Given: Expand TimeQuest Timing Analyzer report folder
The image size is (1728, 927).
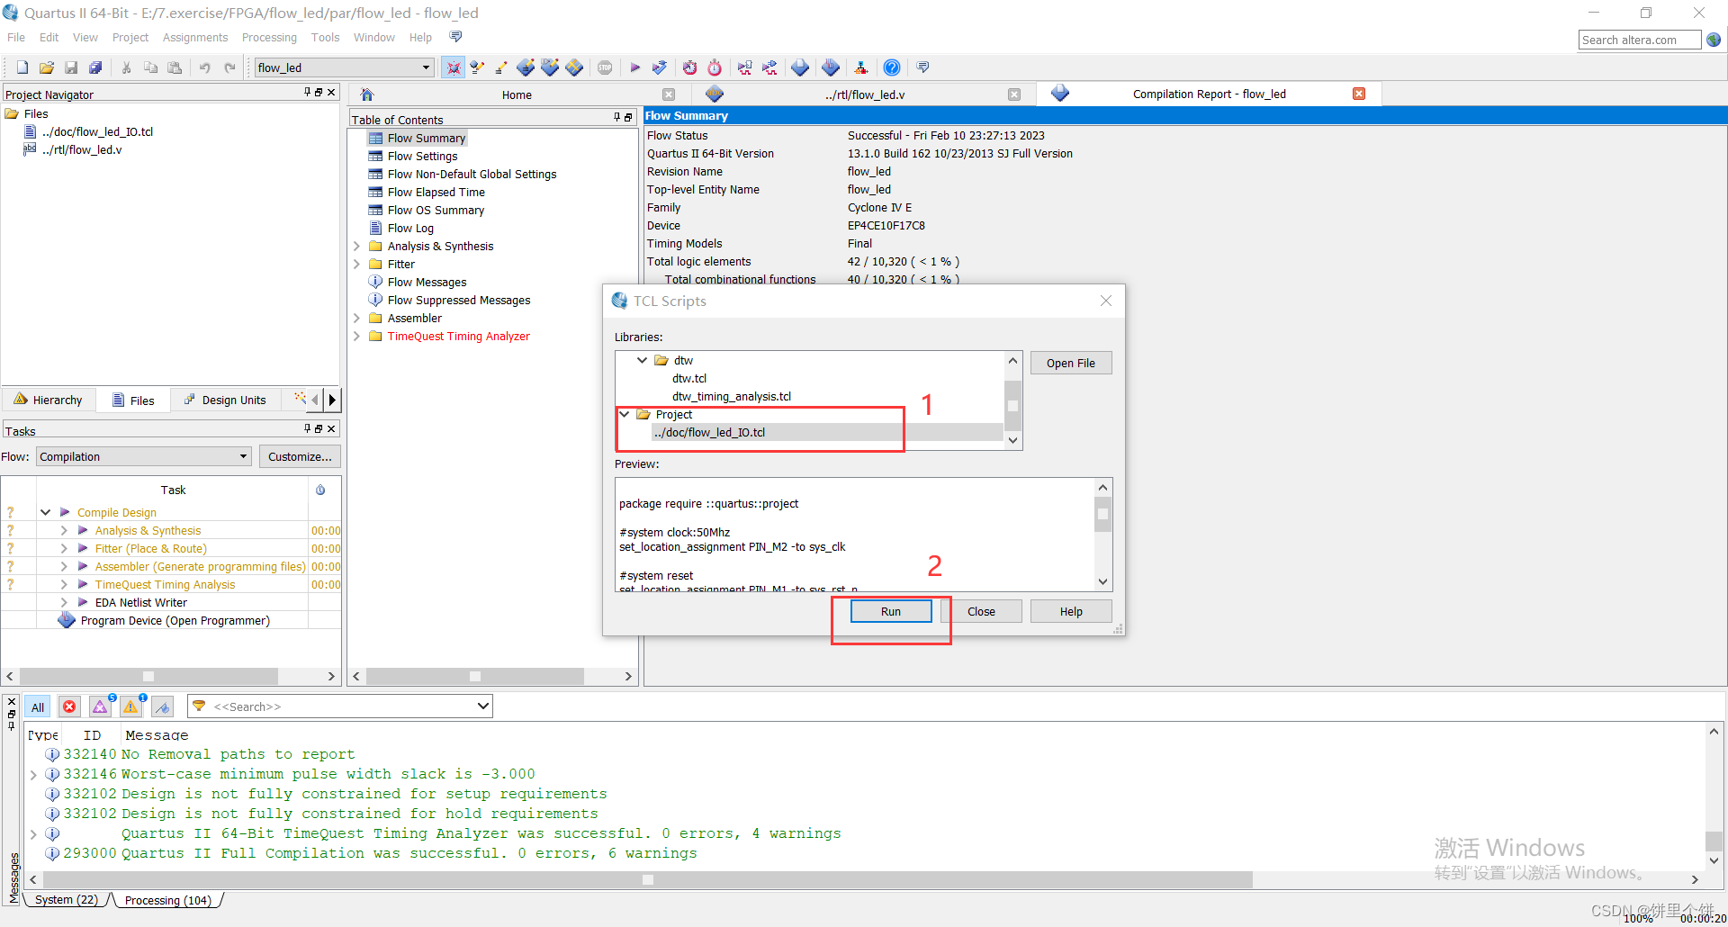Looking at the screenshot, I should (356, 336).
